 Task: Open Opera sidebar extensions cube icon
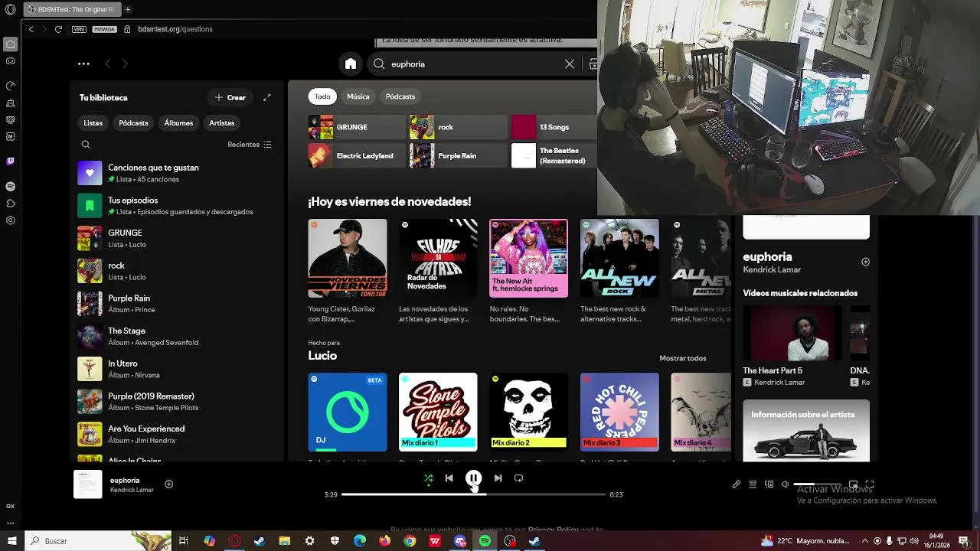click(10, 204)
